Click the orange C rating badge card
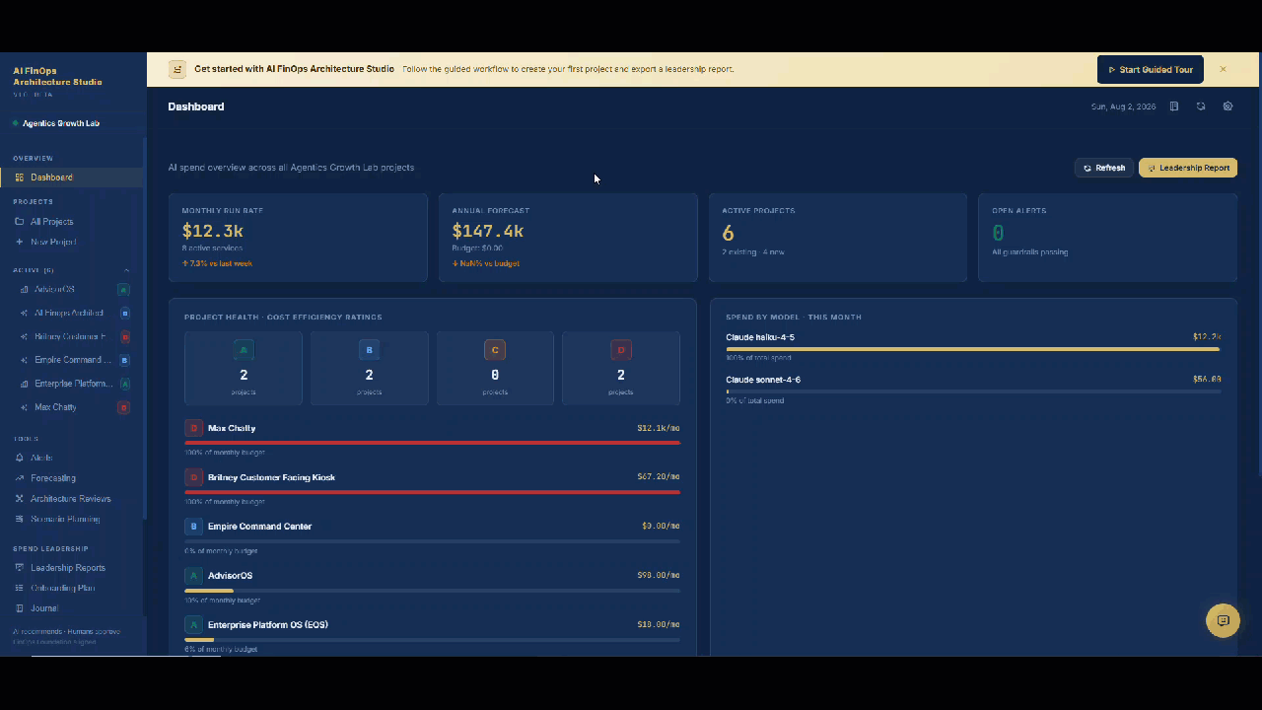 [495, 368]
